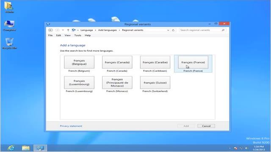Screen dimensions: 271x152
Task: Click the Language control panel address icon
Action: click(74, 30)
